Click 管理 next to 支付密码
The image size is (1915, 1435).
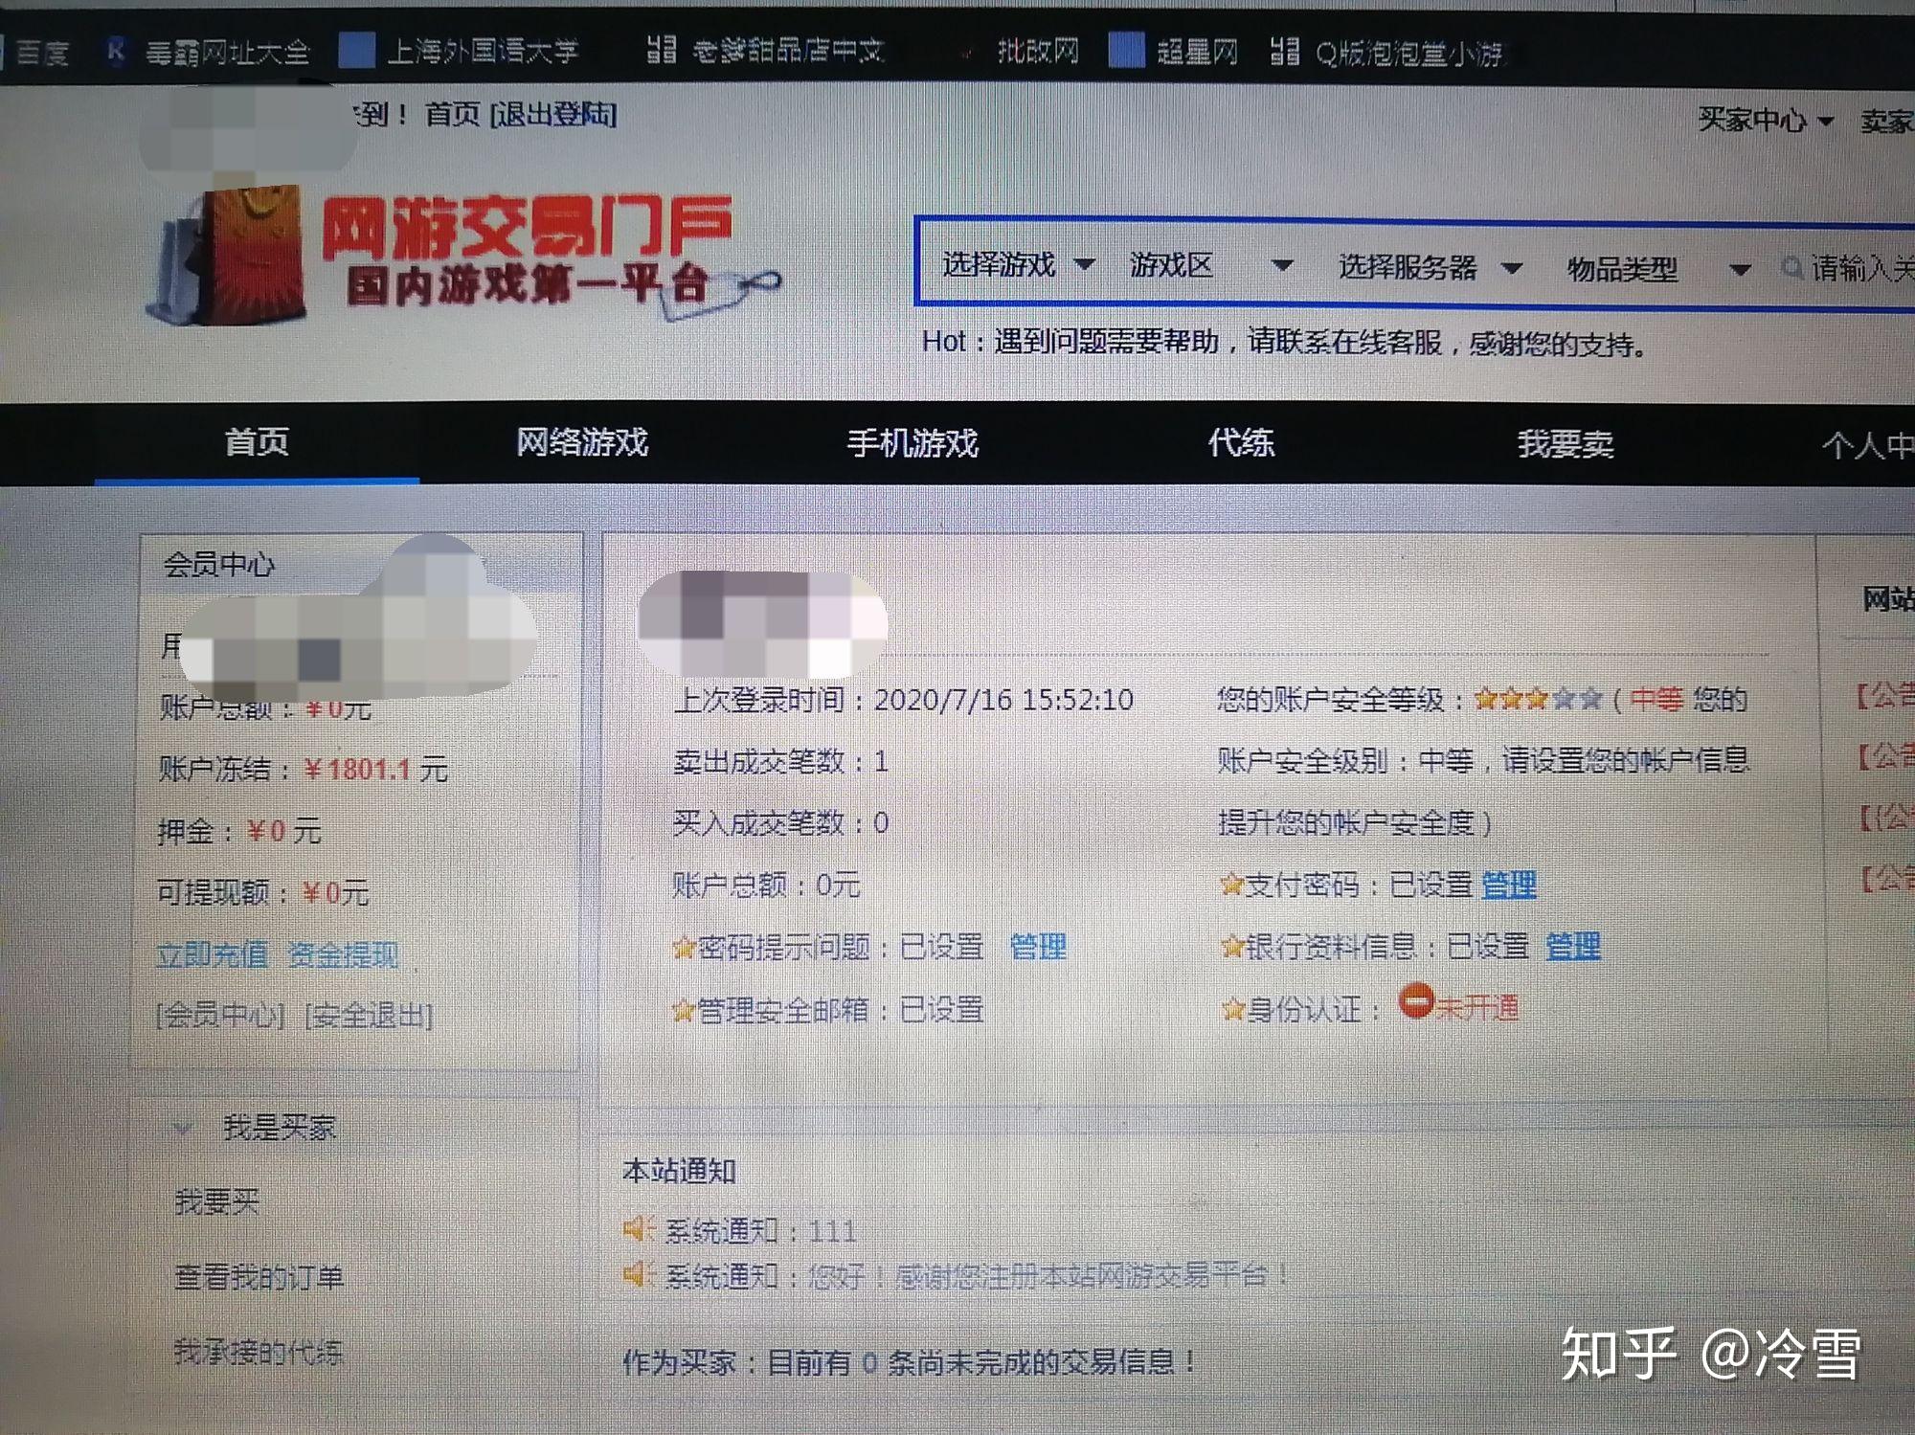tap(1509, 885)
